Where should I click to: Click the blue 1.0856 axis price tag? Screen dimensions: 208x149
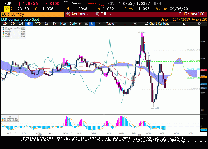point(203,88)
